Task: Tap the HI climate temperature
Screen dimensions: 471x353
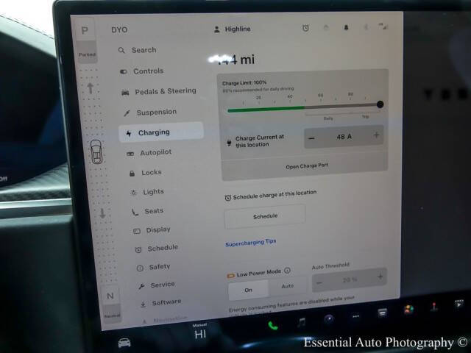Action: tap(200, 333)
